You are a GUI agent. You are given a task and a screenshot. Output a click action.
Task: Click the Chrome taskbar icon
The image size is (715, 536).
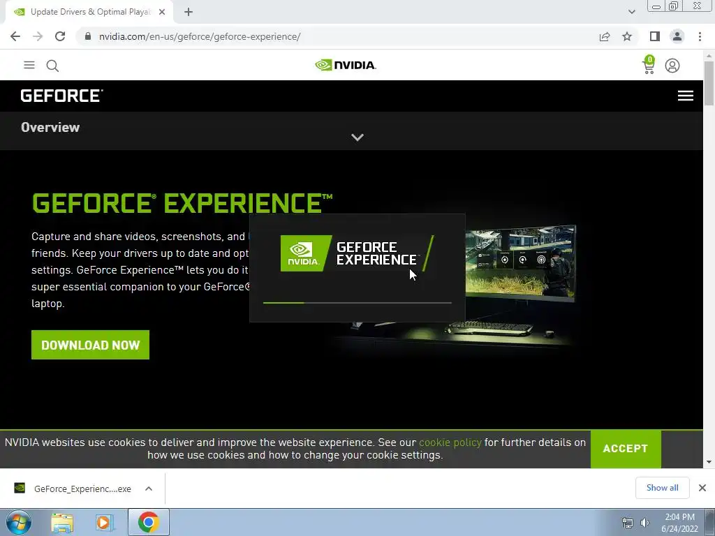click(149, 522)
